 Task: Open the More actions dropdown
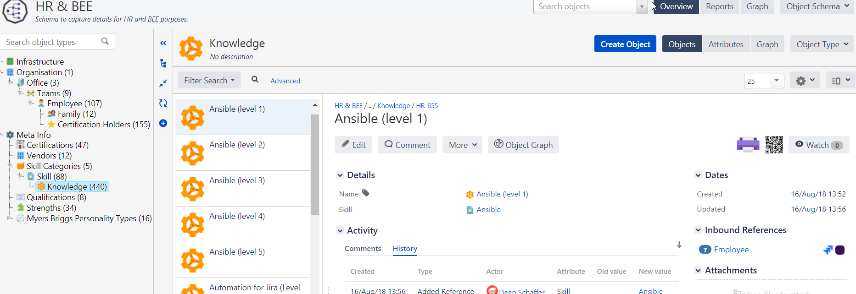tap(462, 145)
